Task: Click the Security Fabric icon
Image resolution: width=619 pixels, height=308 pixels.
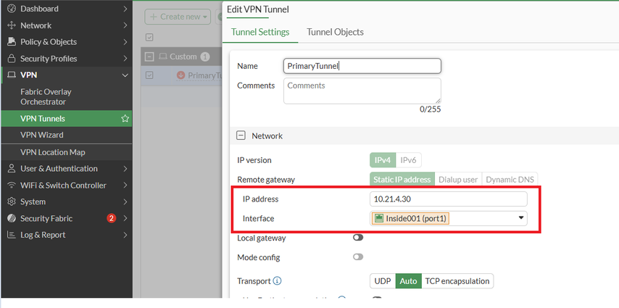Action: coord(12,219)
